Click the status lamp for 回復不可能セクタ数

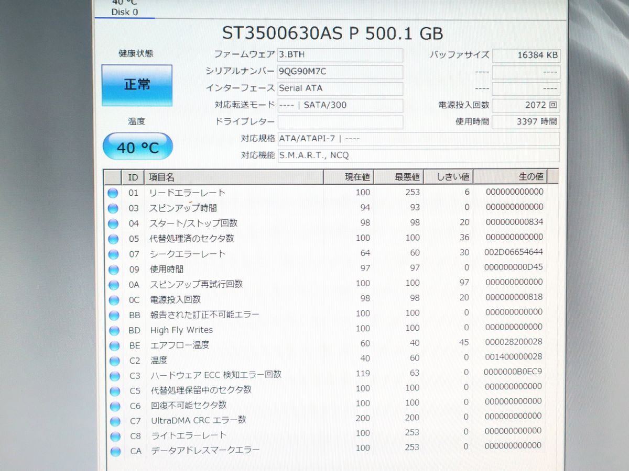(113, 405)
